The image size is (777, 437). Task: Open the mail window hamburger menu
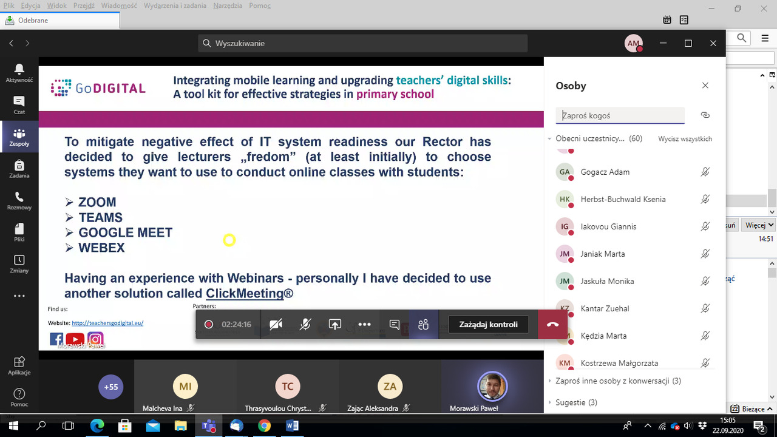point(765,38)
